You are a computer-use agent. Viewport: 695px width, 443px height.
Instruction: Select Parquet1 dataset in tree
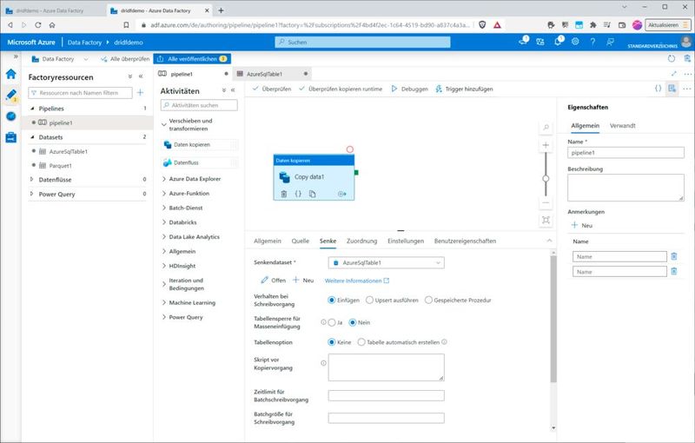[x=60, y=166]
